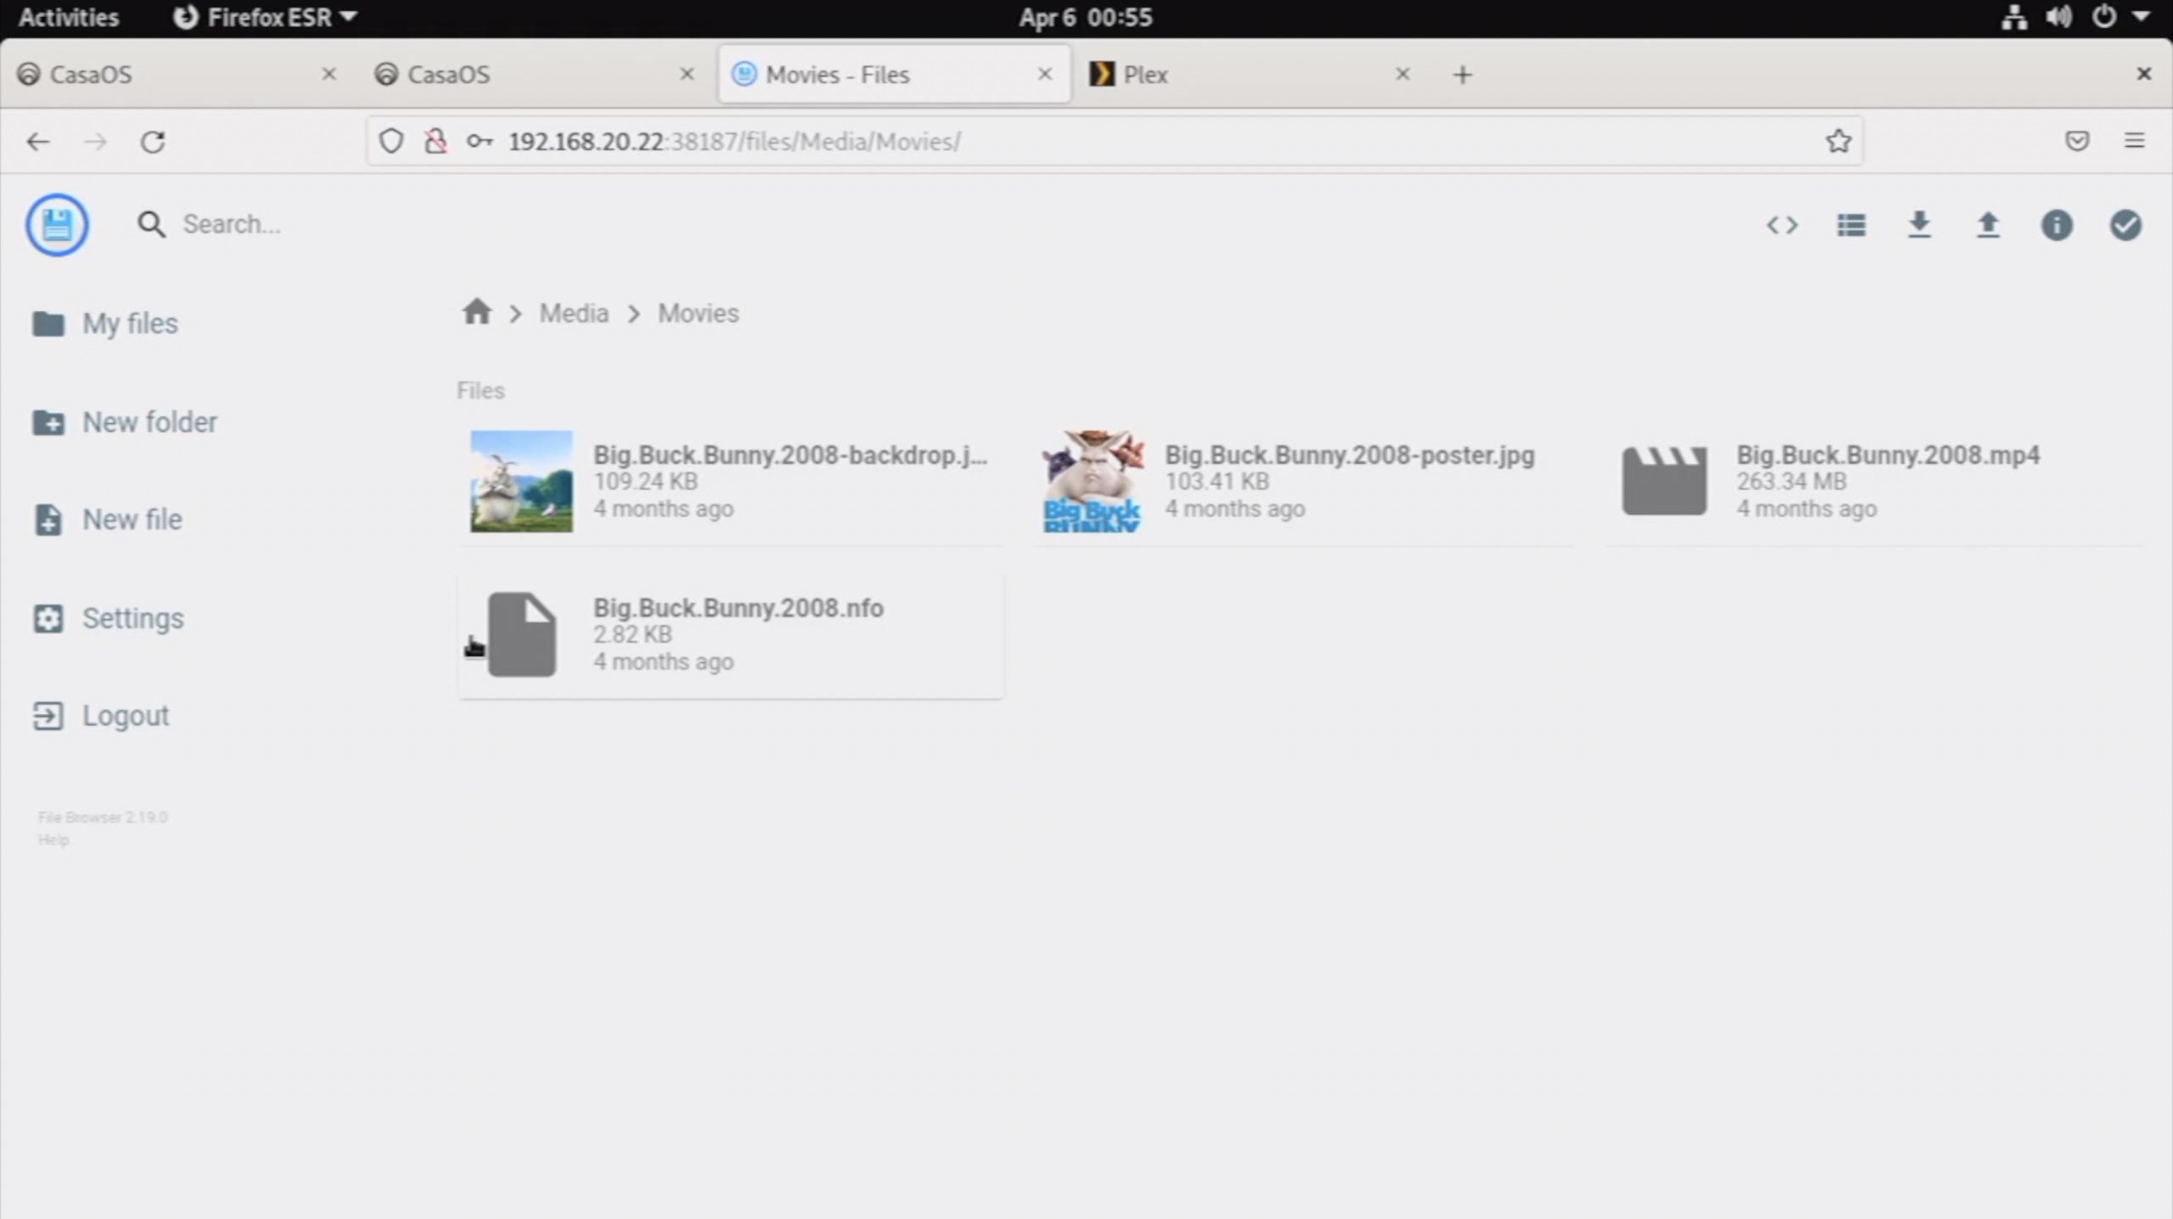The width and height of the screenshot is (2173, 1219).
Task: Click the download icon in toolbar
Action: pyautogui.click(x=1919, y=225)
